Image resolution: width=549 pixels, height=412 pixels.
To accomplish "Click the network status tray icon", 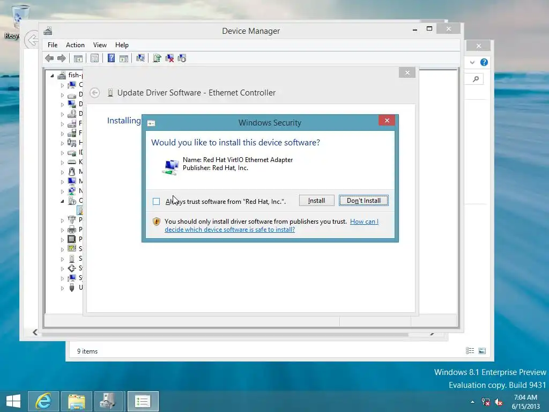I will [x=486, y=402].
